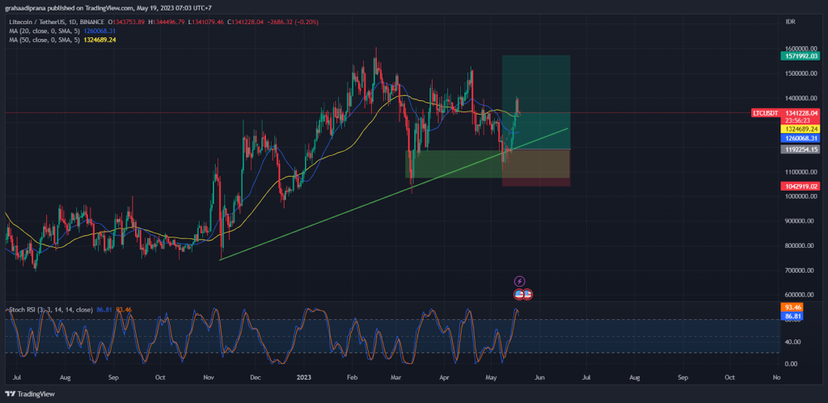Click the close value C1341228.04 in header
The image size is (828, 403).
click(x=247, y=22)
